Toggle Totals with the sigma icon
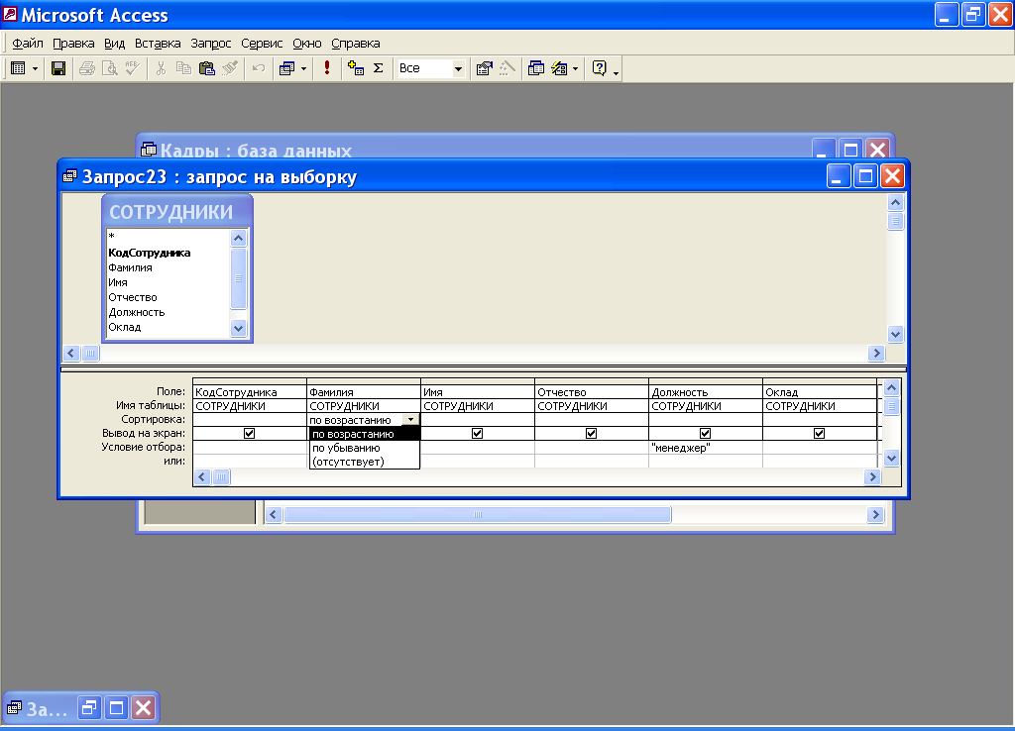 coord(379,68)
